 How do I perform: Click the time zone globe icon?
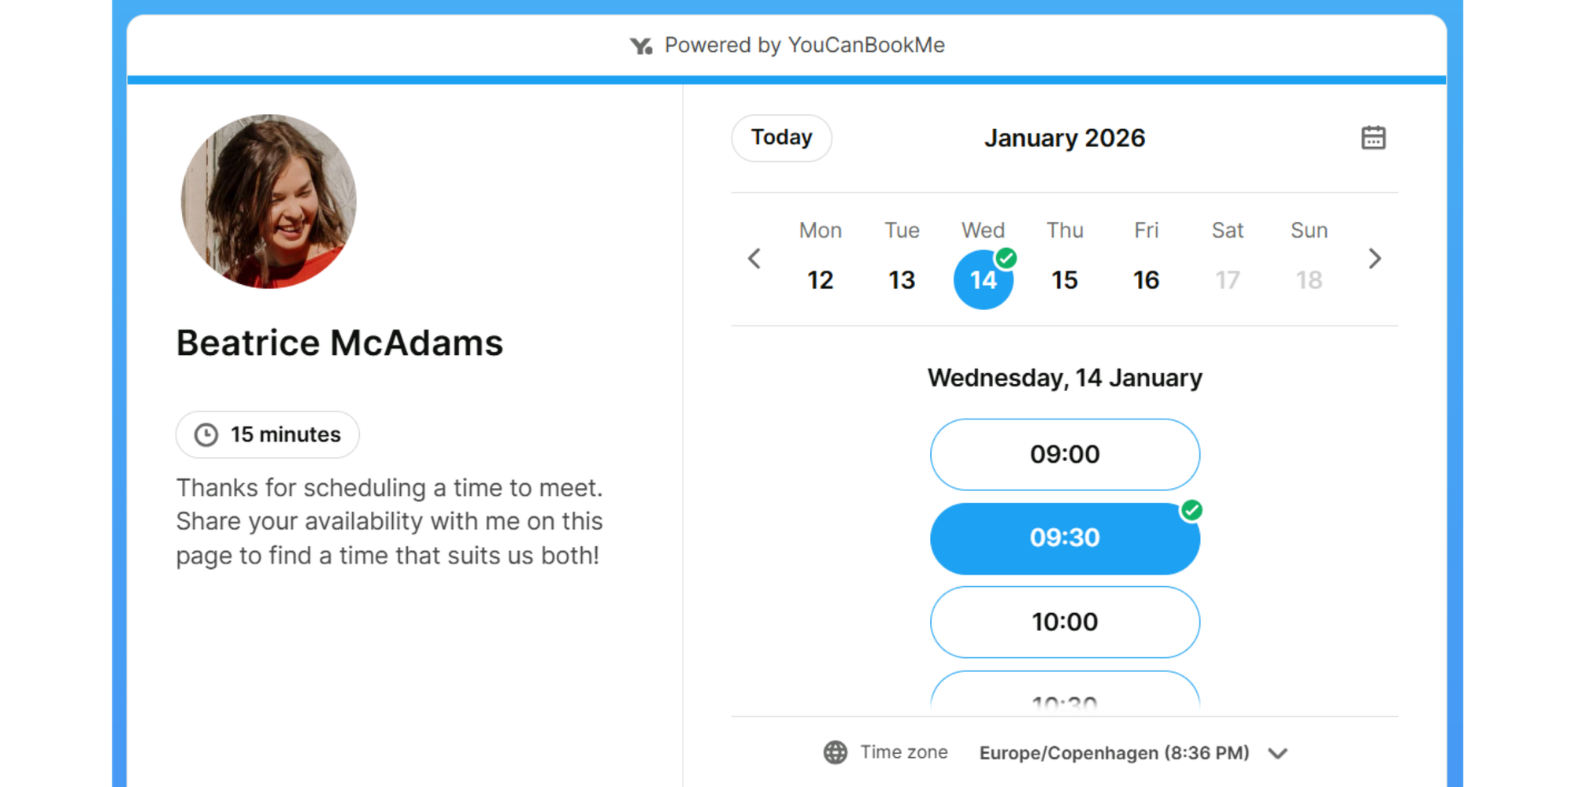coord(834,752)
